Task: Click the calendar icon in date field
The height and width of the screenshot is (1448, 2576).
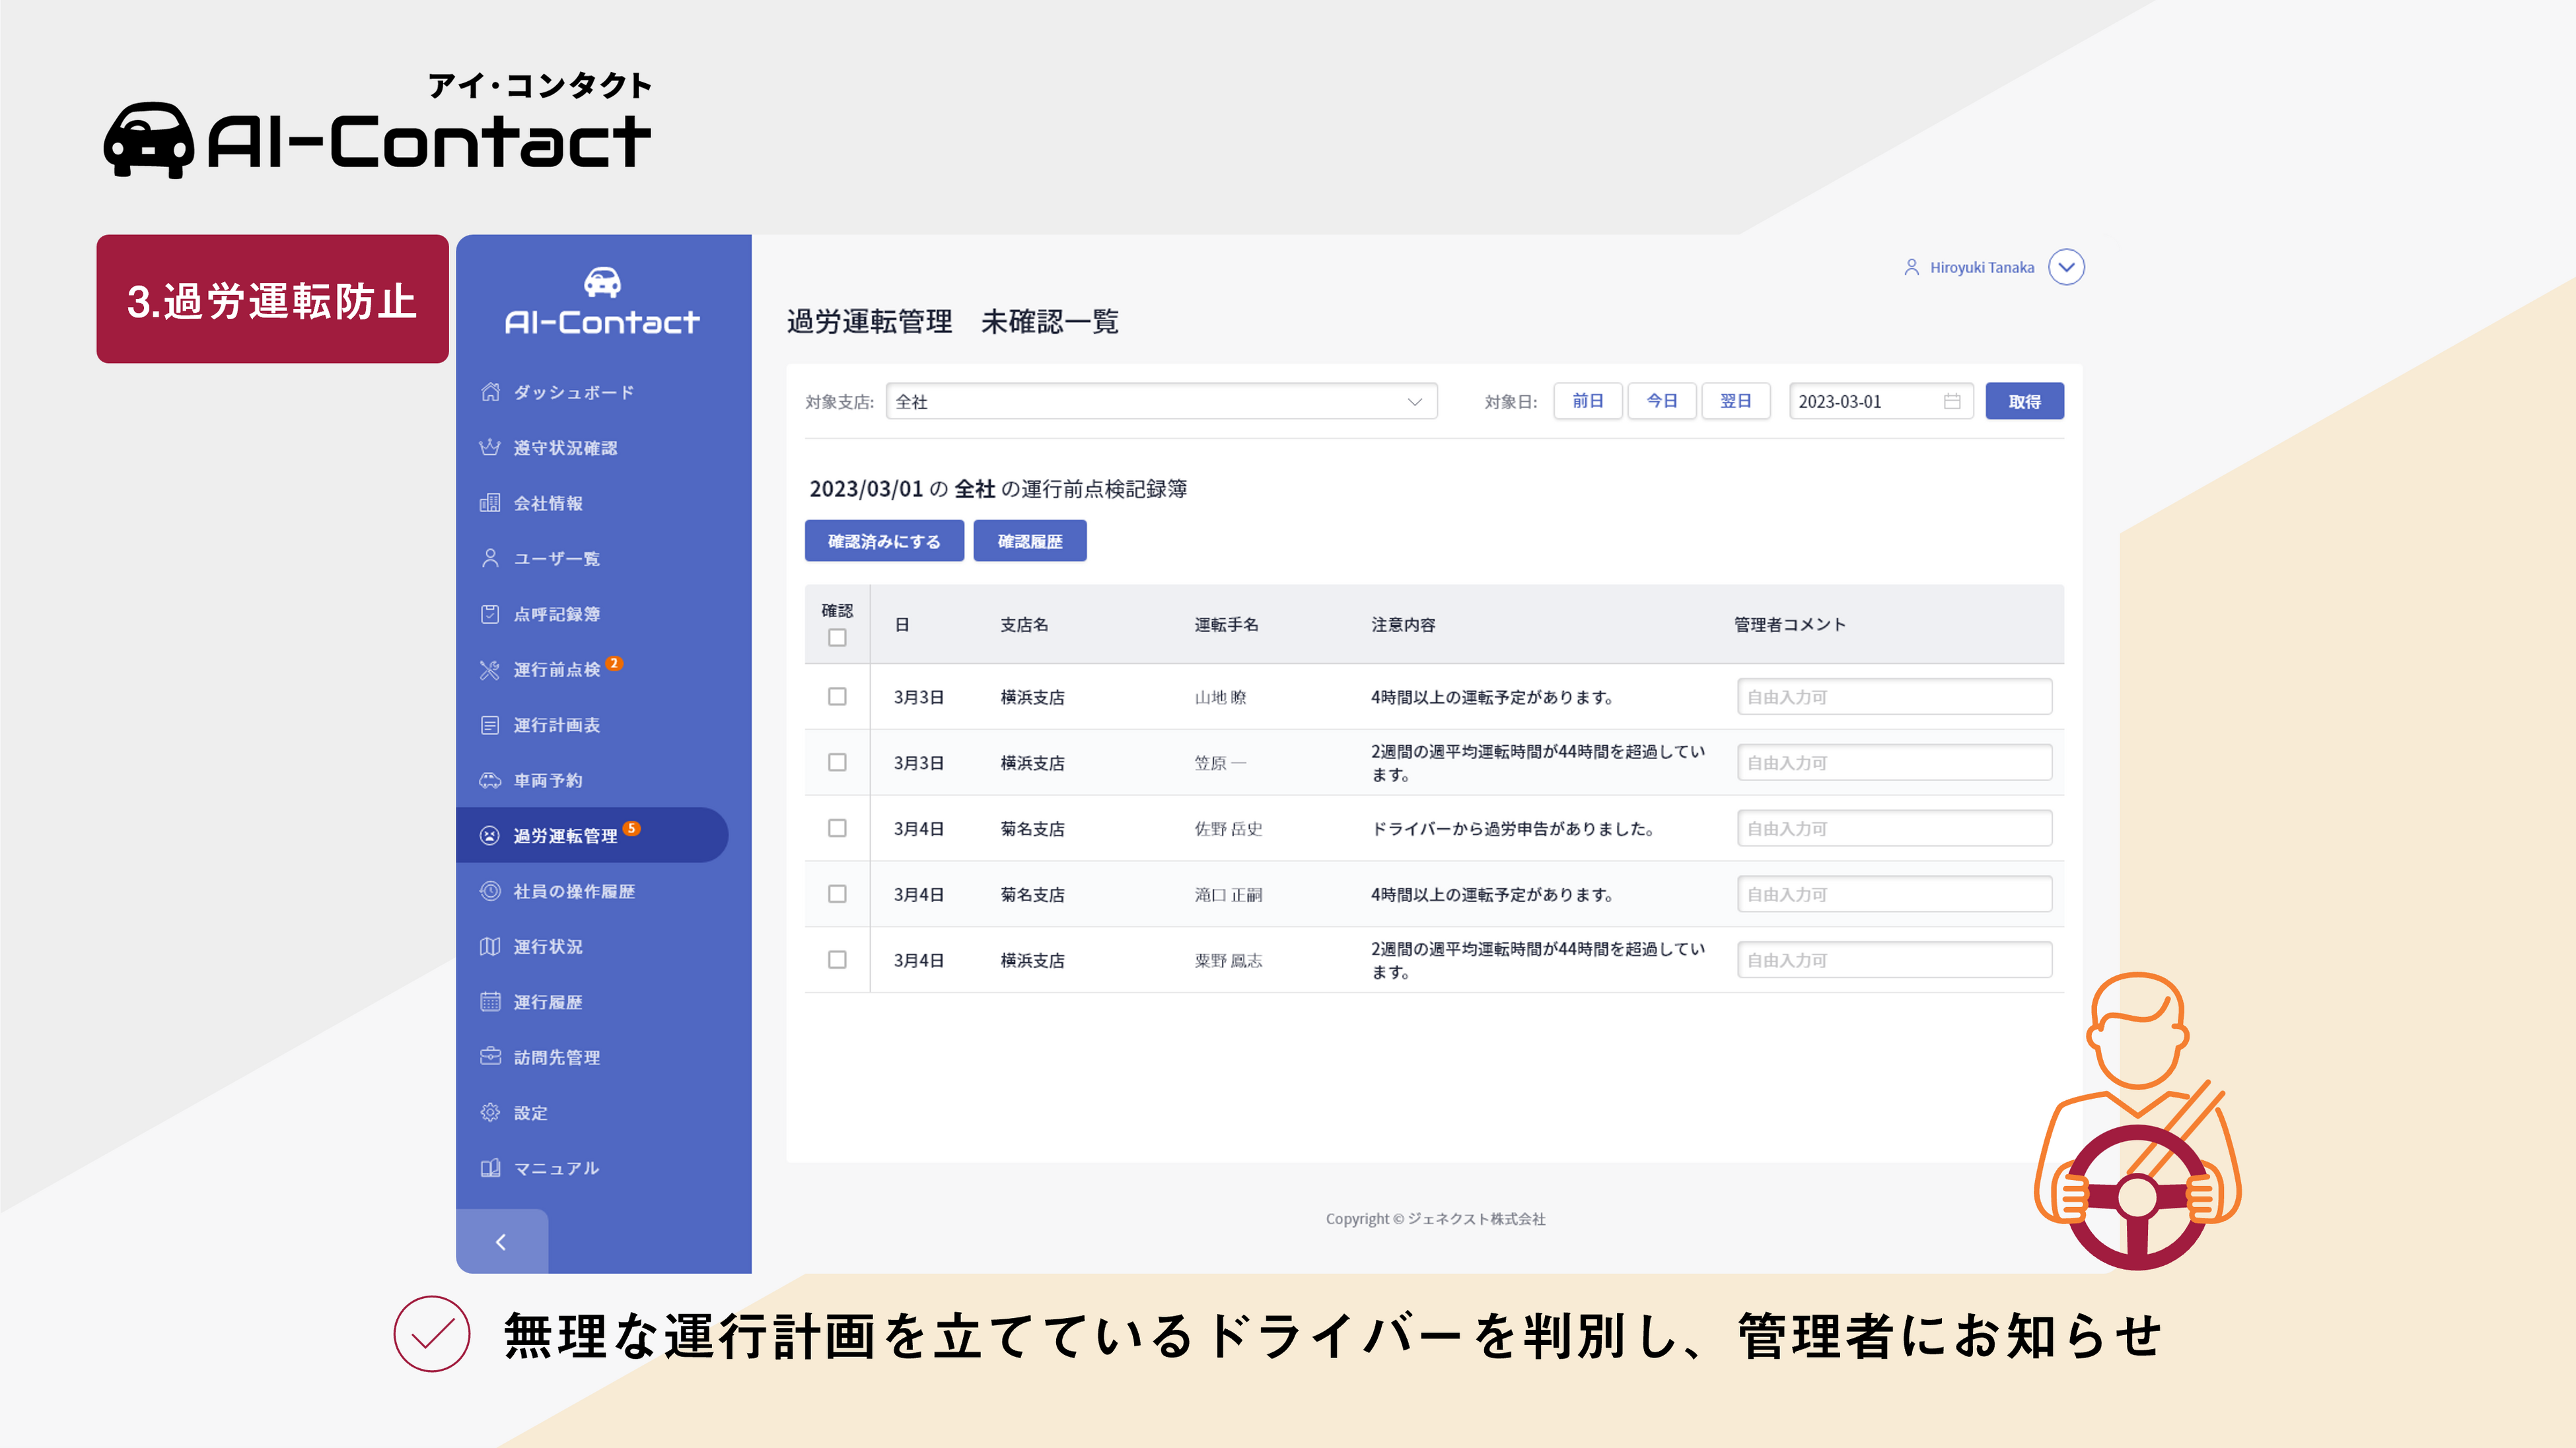Action: 1951,401
